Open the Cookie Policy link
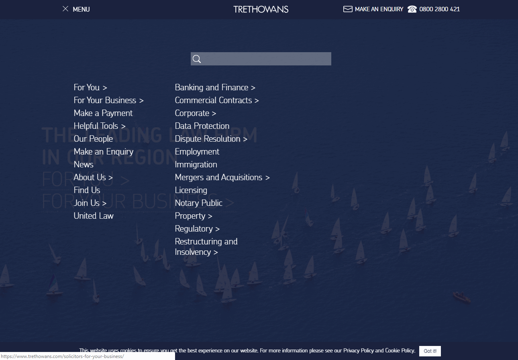The height and width of the screenshot is (360, 518). 400,350
